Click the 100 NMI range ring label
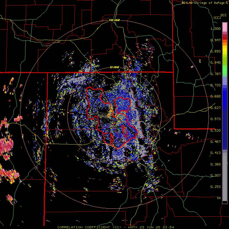Screen dimensions: 229x229 114,20
